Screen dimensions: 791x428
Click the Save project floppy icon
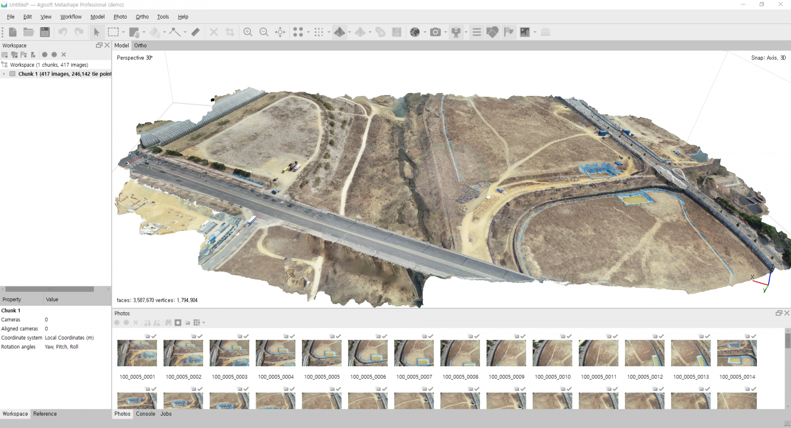pyautogui.click(x=45, y=32)
